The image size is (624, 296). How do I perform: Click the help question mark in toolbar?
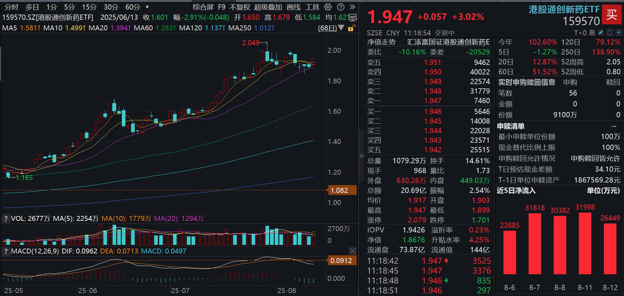coord(341,7)
